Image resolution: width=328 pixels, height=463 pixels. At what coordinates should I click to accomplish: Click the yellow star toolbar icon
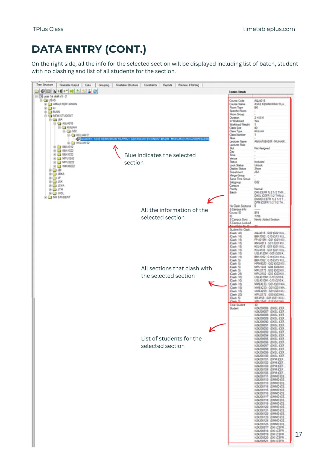pos(83,91)
